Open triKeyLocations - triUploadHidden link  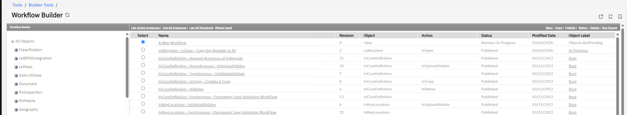[x=187, y=105]
